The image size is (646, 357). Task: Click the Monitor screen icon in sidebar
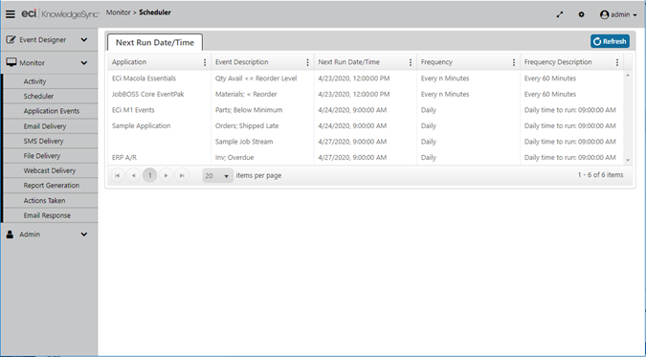tap(11, 62)
